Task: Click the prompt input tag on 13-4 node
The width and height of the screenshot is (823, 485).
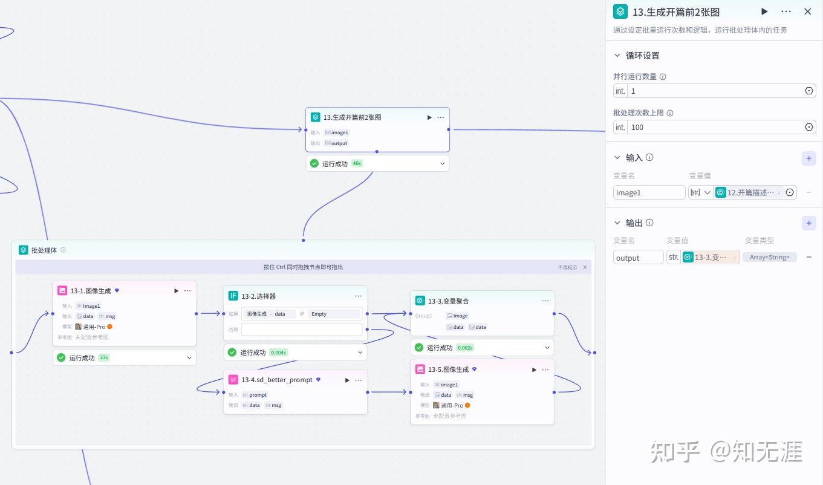Action: (x=255, y=395)
